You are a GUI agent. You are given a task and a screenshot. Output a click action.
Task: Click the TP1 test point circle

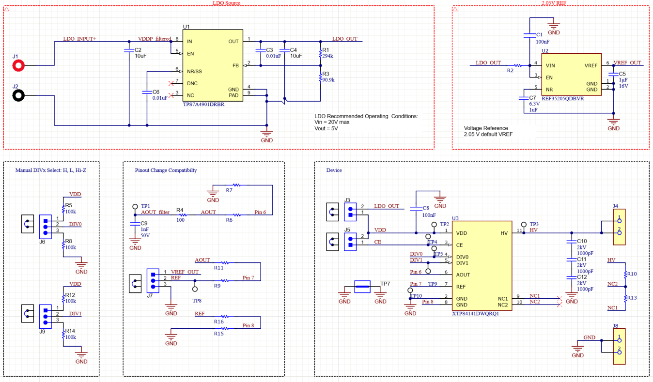135,206
